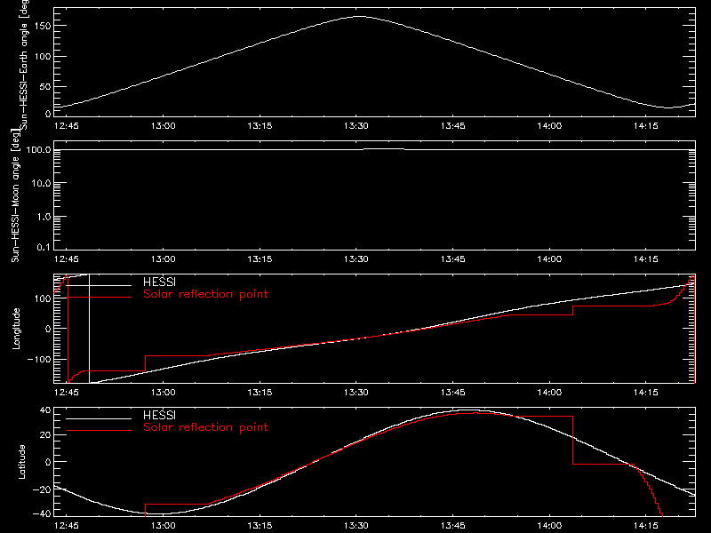Click the 40 tick on Latitude axis
This screenshot has height=533, width=711.
point(45,410)
